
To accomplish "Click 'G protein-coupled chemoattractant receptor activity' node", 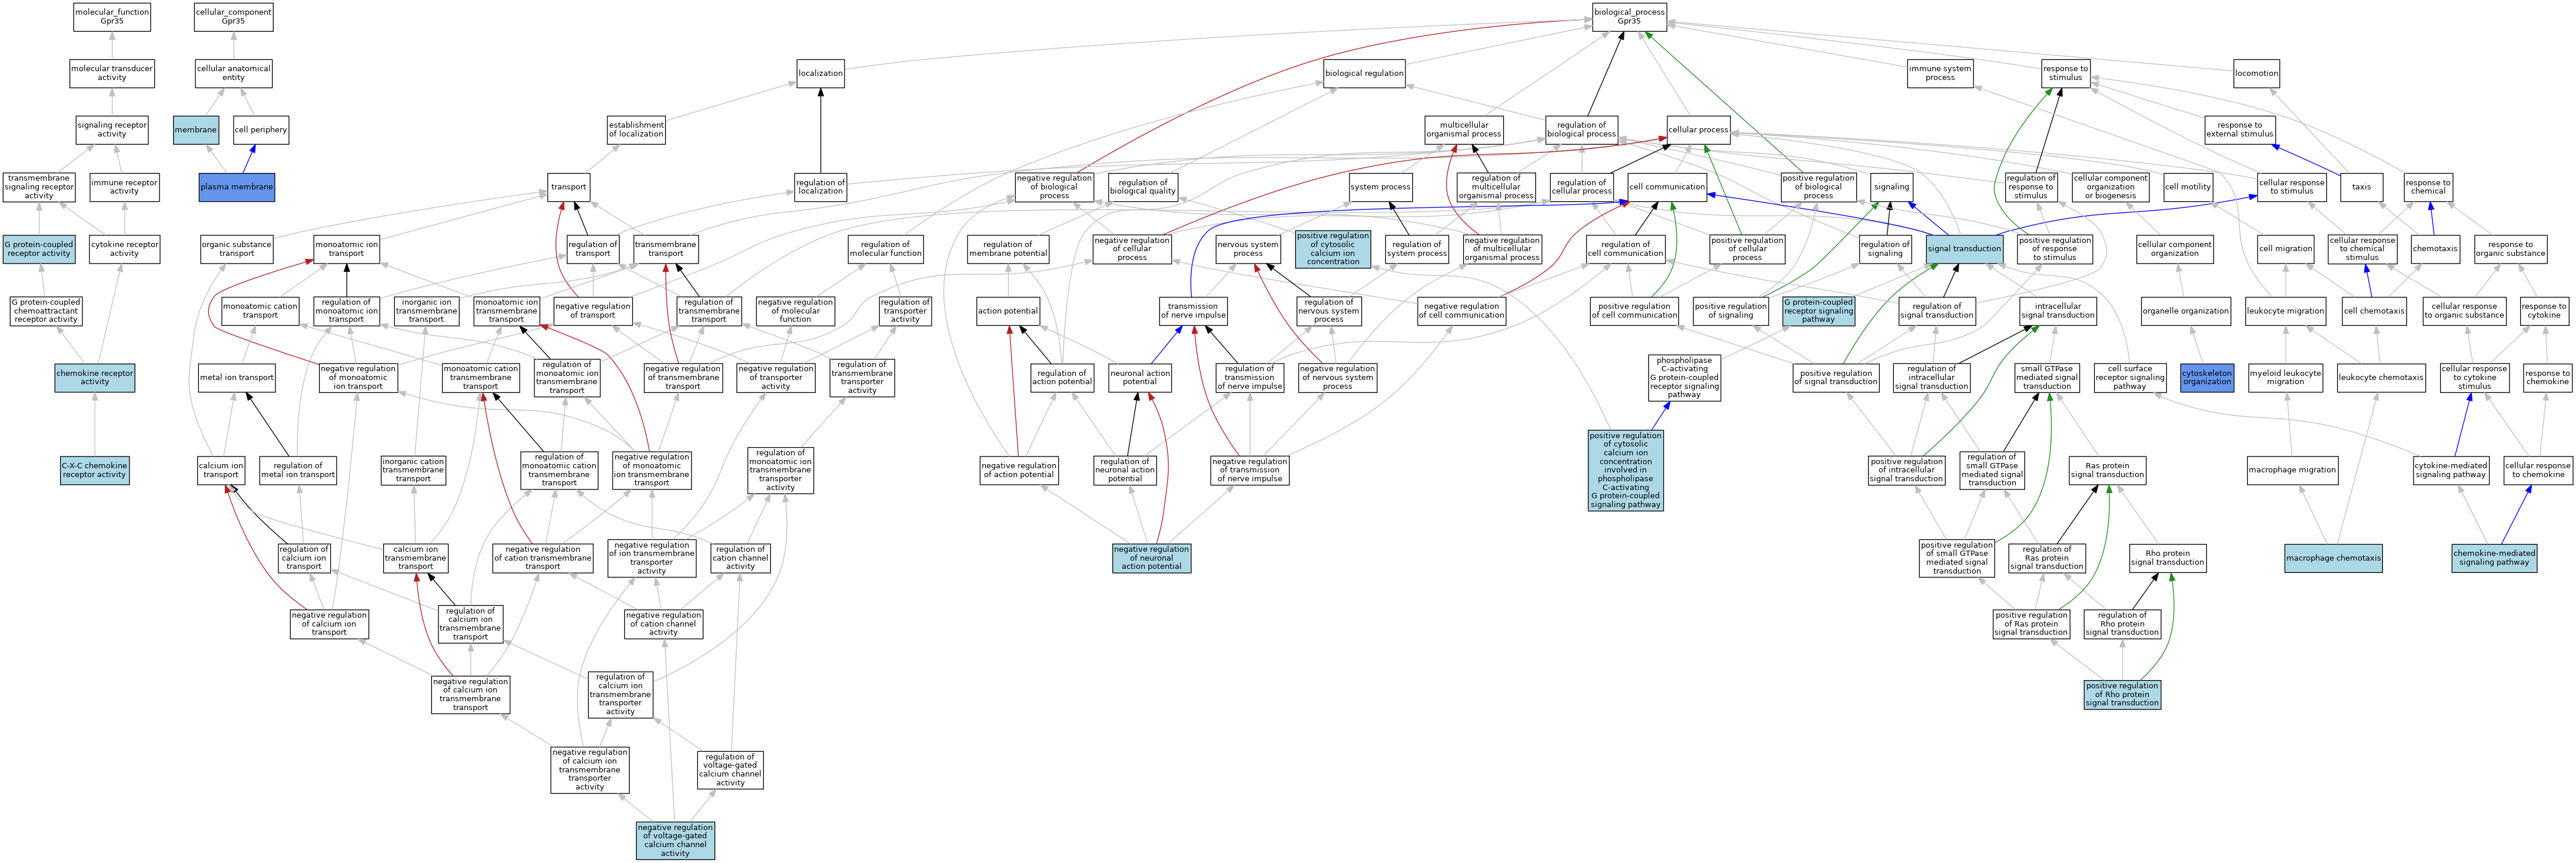I will pos(46,311).
